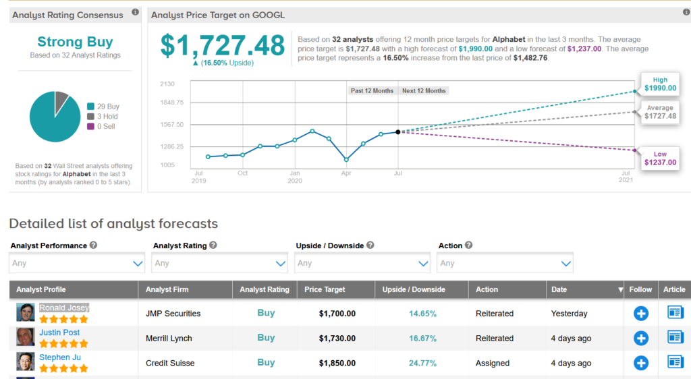
Task: Open the Analyst Performance dropdown
Action: click(77, 263)
